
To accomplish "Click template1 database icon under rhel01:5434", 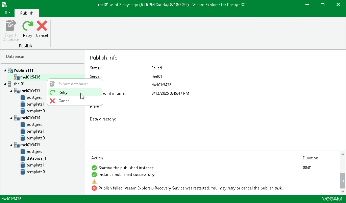I will tap(23, 131).
